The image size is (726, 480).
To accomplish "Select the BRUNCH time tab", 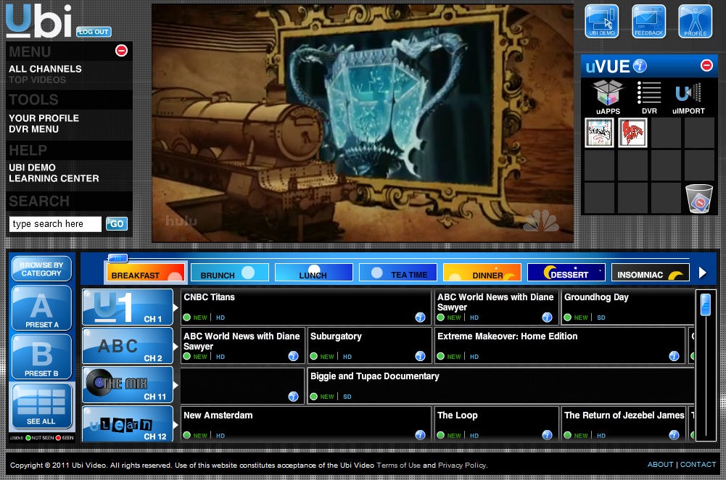I will [x=230, y=273].
